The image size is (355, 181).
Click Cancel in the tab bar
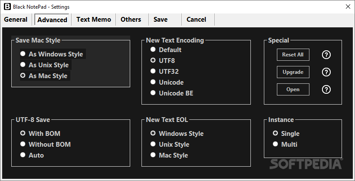(196, 20)
